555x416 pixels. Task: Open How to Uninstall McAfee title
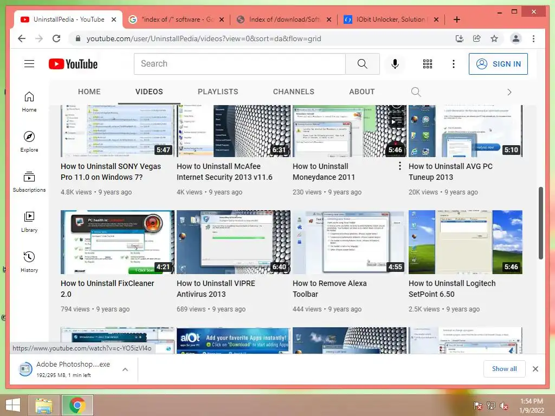coord(224,172)
